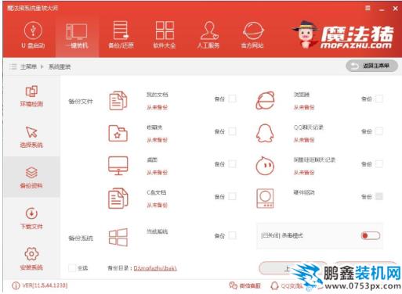Click the QQ penguin icon
The width and height of the screenshot is (402, 294).
point(265,133)
